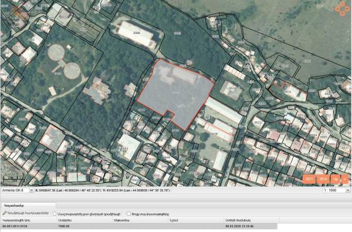Click the second column header above 7090.00

pos(85,220)
